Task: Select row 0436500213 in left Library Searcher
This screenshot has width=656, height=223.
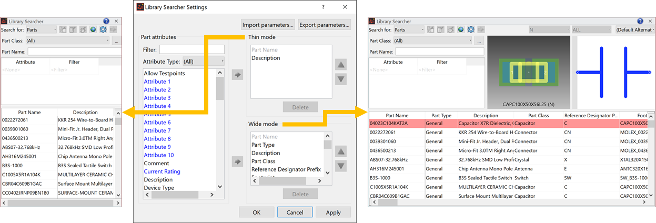Action: [58, 137]
